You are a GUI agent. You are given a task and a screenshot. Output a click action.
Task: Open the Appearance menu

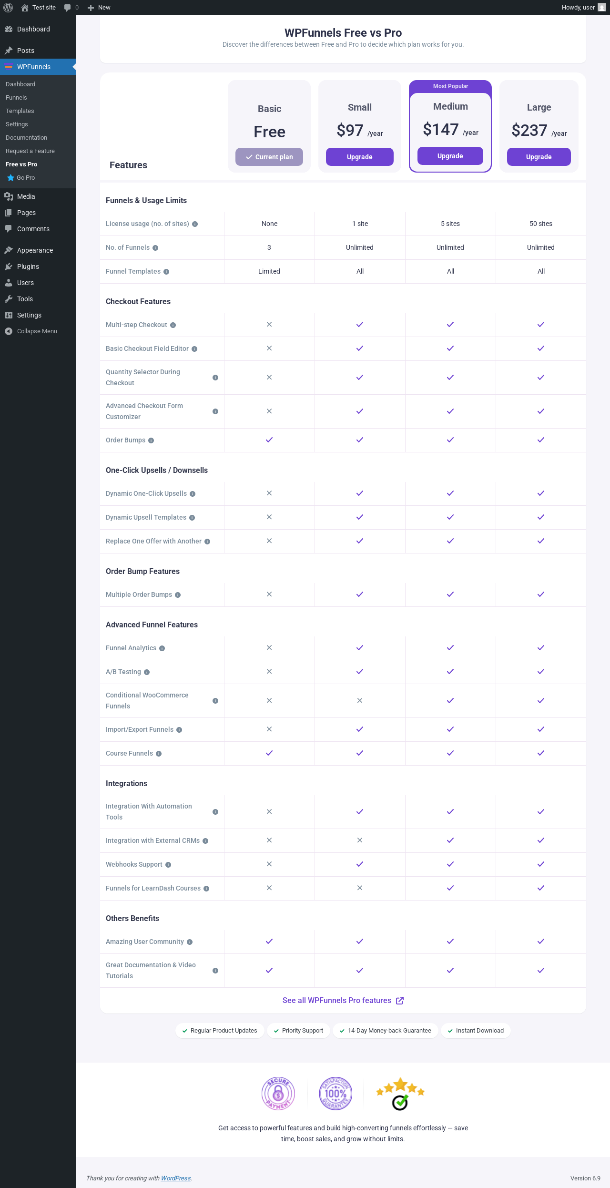pyautogui.click(x=35, y=250)
